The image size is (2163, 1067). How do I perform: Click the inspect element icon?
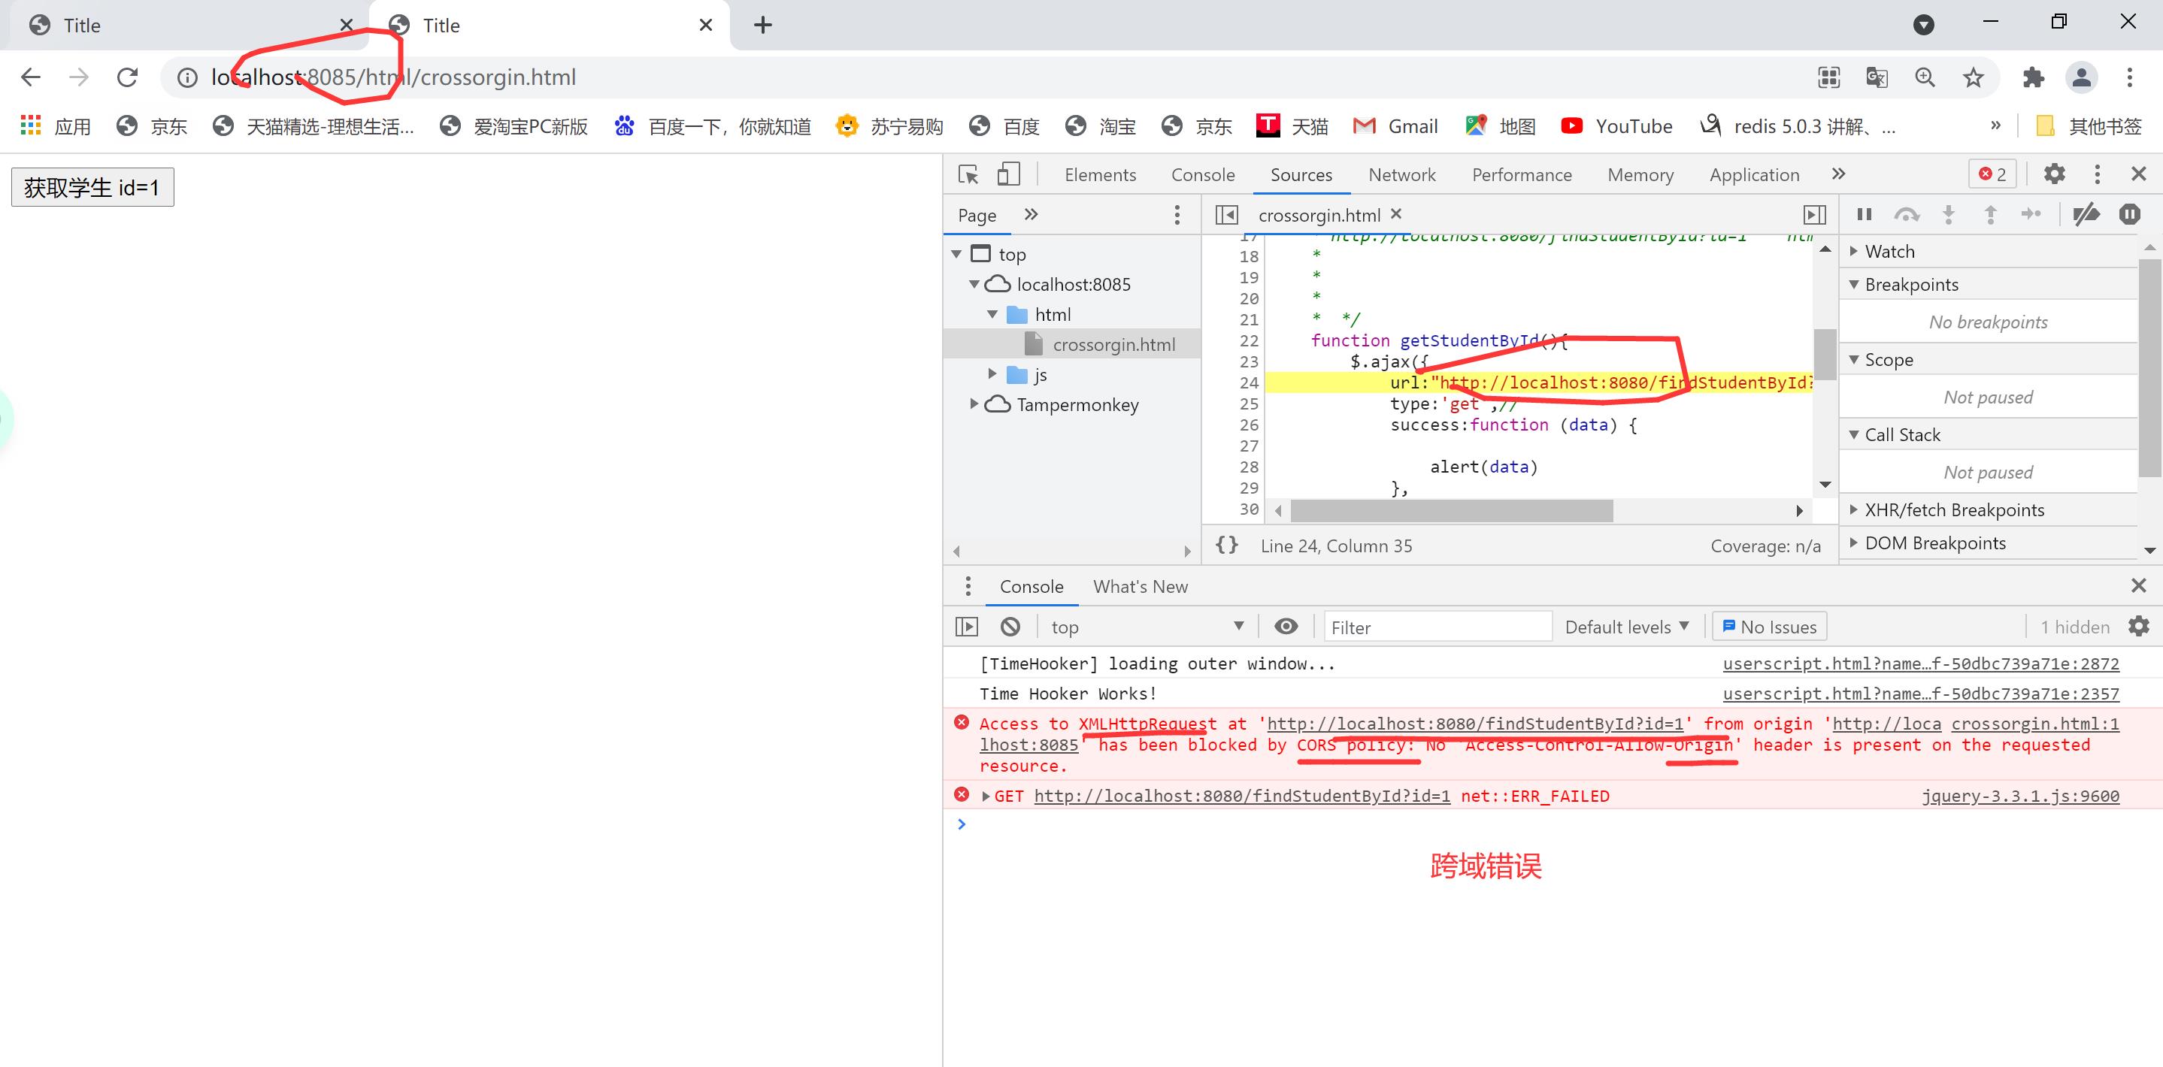[971, 174]
